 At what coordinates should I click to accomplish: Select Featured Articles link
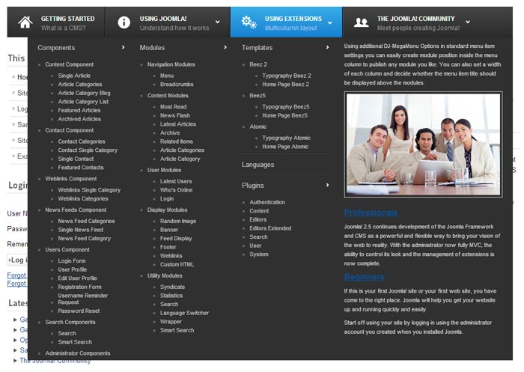pos(79,111)
